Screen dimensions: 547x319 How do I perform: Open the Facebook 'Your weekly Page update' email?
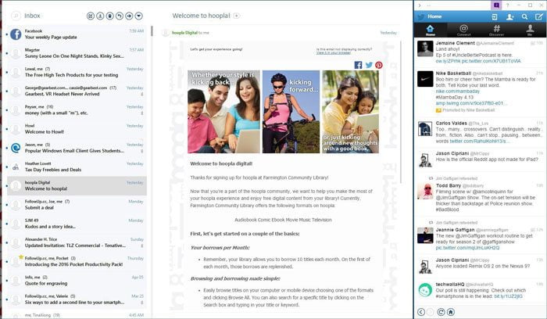[77, 34]
